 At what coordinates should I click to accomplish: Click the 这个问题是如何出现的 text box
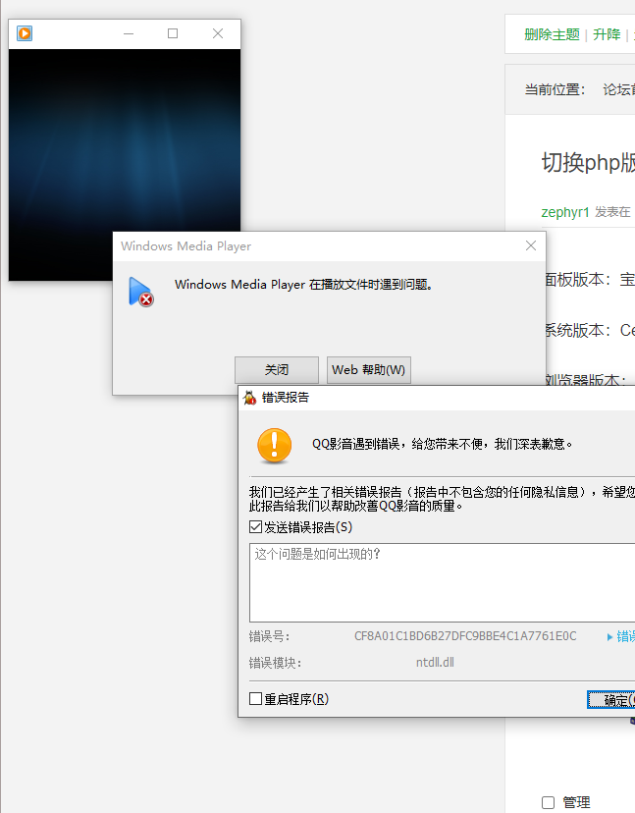coord(443,583)
